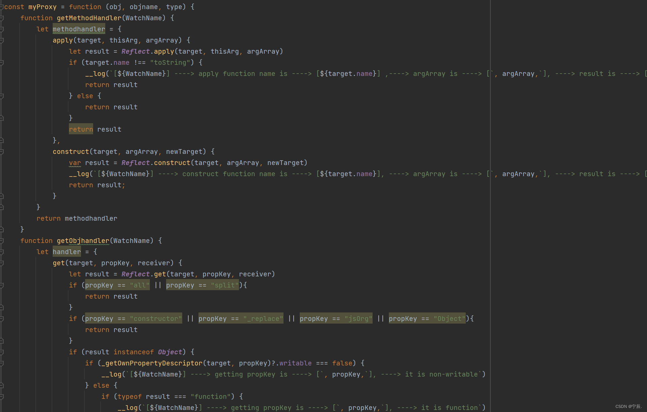This screenshot has width=647, height=412.
Task: Click the highlighted return keyword before result
Action: (81, 129)
